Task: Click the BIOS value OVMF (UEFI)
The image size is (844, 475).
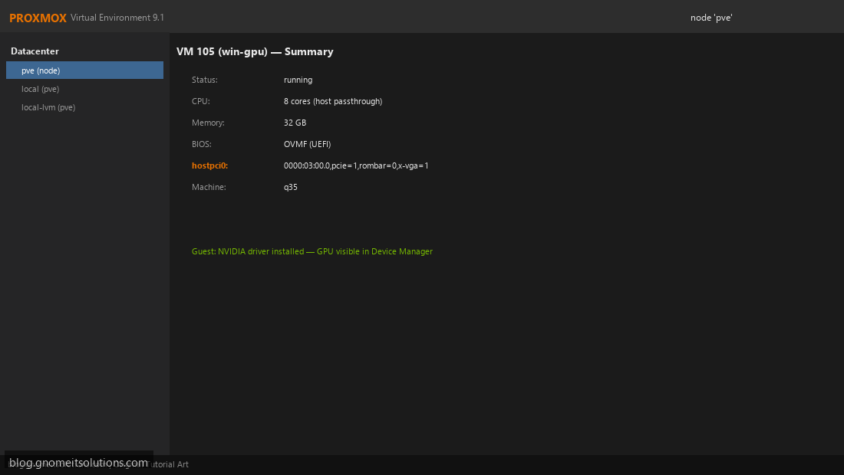Action: pos(308,144)
